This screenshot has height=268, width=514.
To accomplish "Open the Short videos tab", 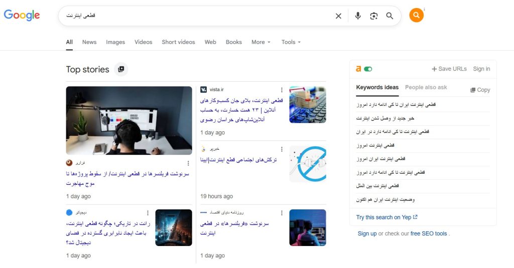I will (178, 42).
